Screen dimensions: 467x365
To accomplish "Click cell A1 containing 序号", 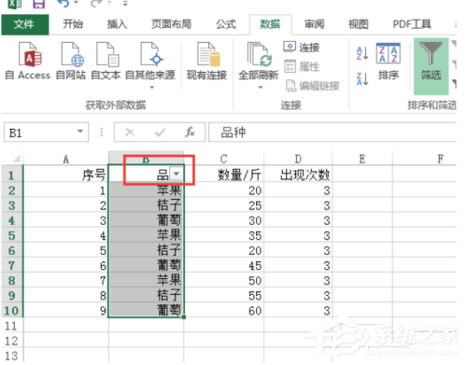I will [x=65, y=175].
